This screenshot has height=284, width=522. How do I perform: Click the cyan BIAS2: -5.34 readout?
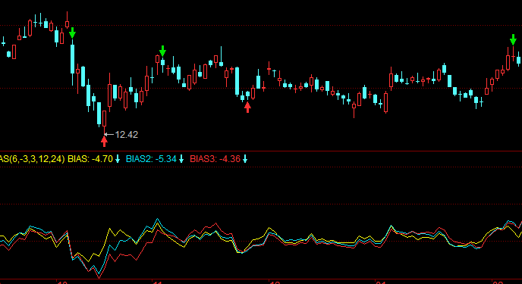[151, 159]
